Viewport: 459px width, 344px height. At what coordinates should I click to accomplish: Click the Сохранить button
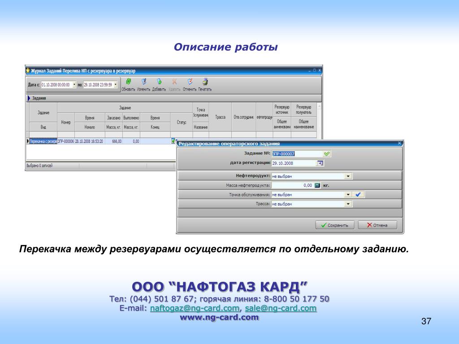[x=334, y=225]
